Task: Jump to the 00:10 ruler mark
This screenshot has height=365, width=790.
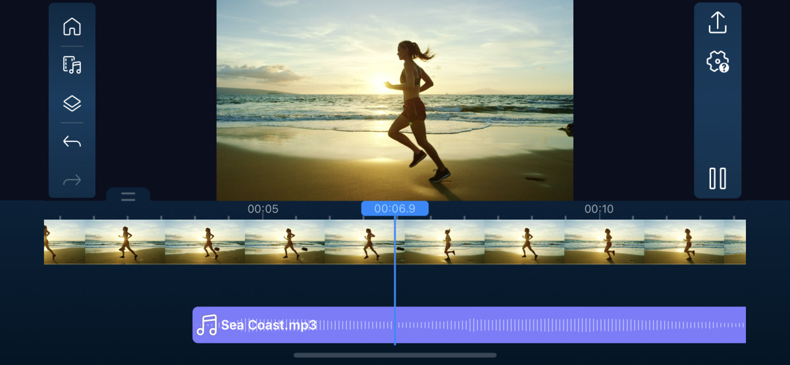Action: point(599,209)
